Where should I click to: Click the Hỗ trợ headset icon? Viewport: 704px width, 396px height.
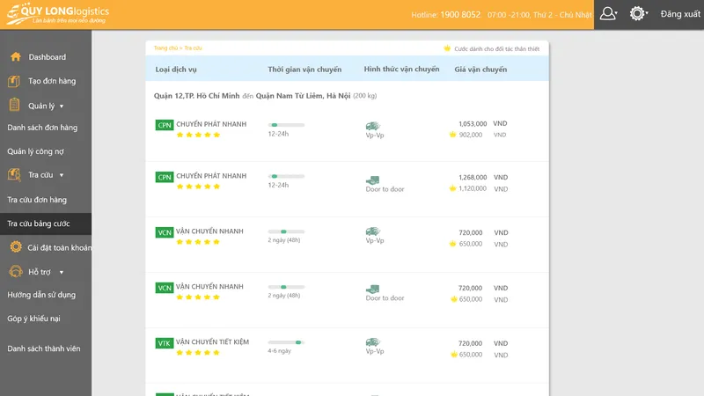(16, 271)
